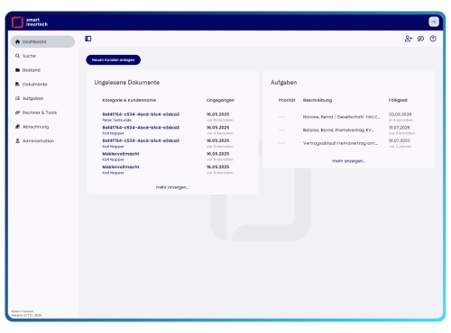The height and width of the screenshot is (333, 451).
Task: Click the Neuen Kunden anlegen button
Action: click(x=114, y=59)
